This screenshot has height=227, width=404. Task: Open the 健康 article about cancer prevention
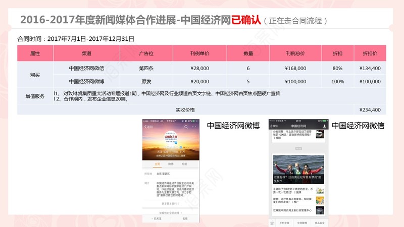click(x=293, y=191)
